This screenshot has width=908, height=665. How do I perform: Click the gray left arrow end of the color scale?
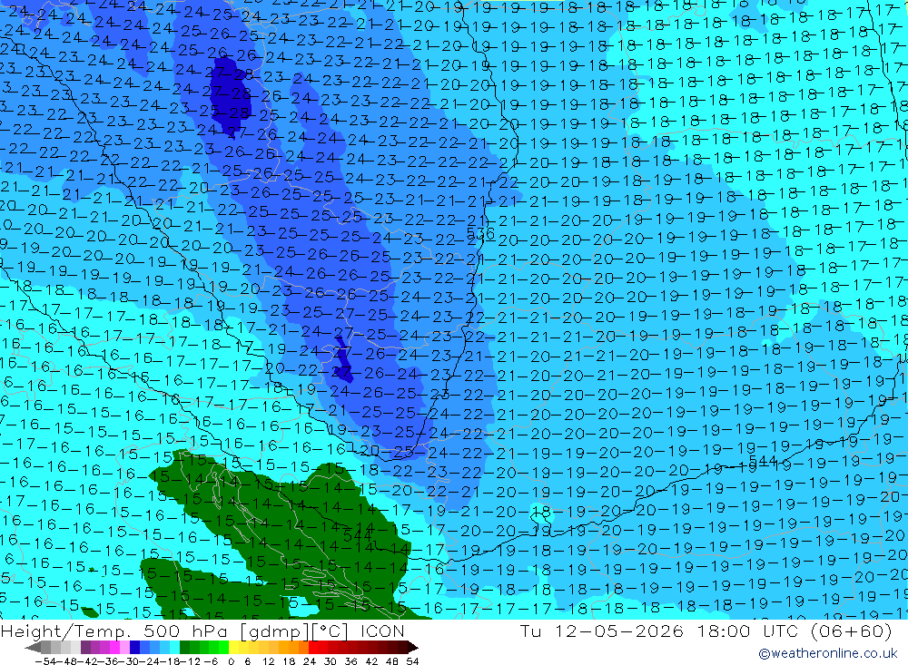33,648
